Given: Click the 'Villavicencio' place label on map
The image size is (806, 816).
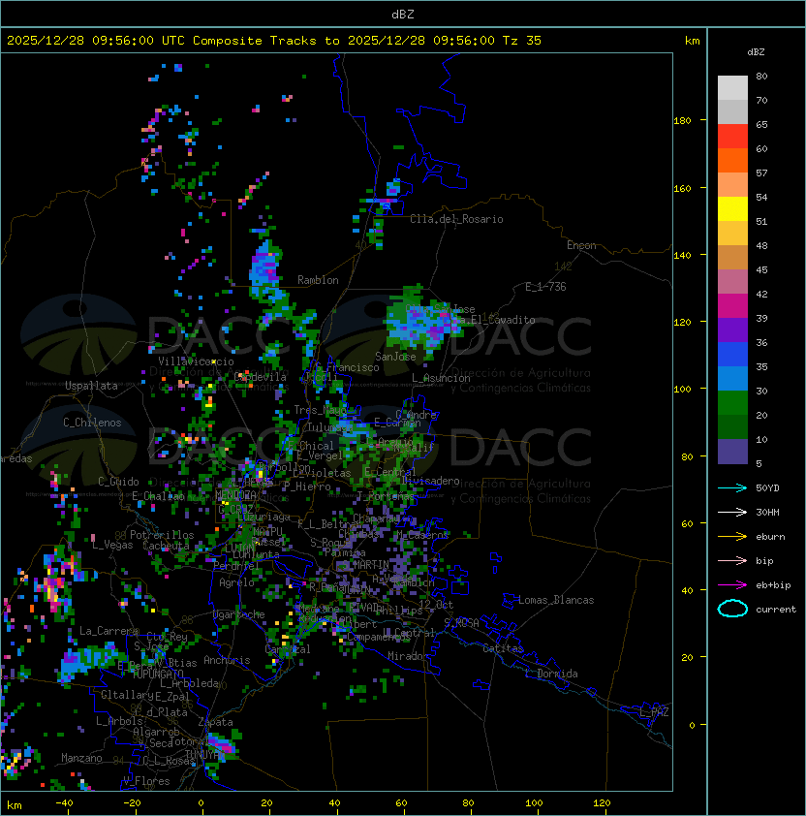Looking at the screenshot, I should click(x=196, y=361).
